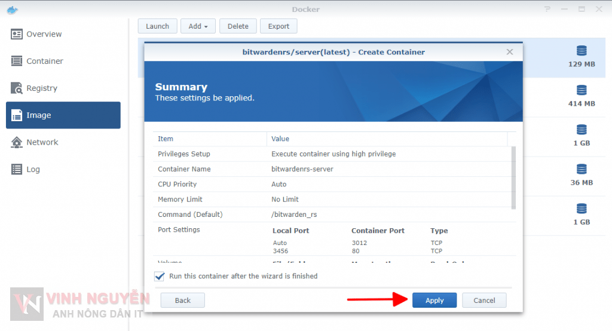Click the Docker whale logo icon
Viewport: 612px width, 331px height.
(x=13, y=10)
